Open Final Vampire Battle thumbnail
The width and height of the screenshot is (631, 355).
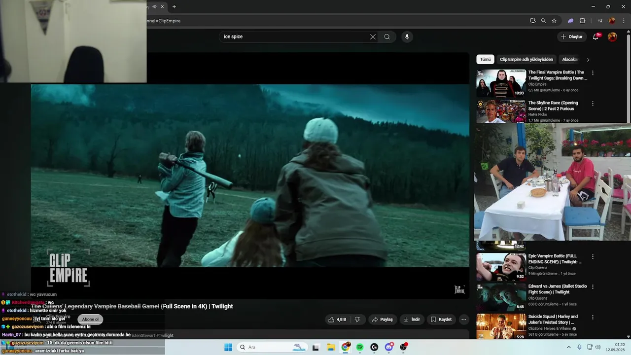tap(501, 83)
